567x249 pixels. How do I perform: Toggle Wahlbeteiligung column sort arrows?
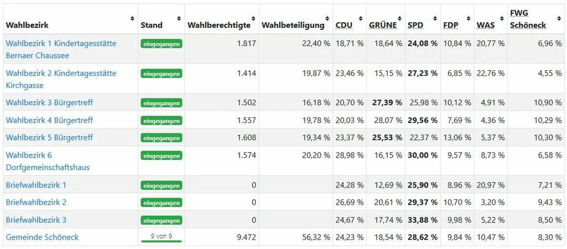[x=327, y=18]
